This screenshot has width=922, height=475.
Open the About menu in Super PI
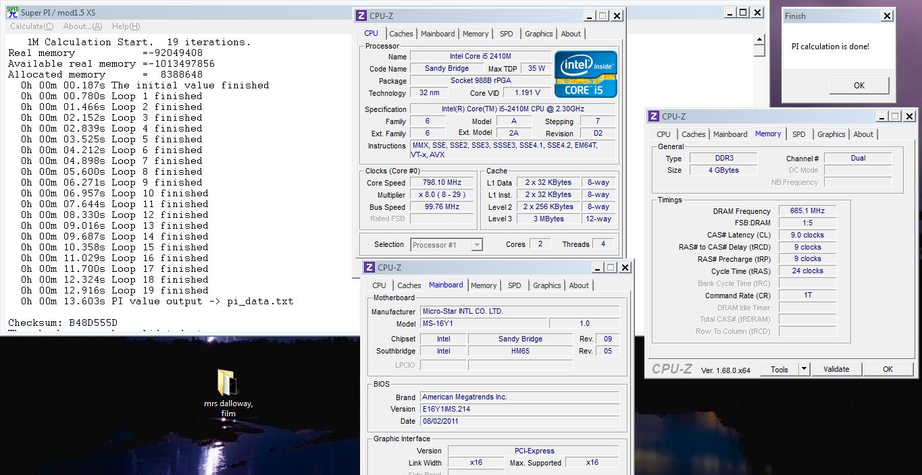(x=82, y=26)
